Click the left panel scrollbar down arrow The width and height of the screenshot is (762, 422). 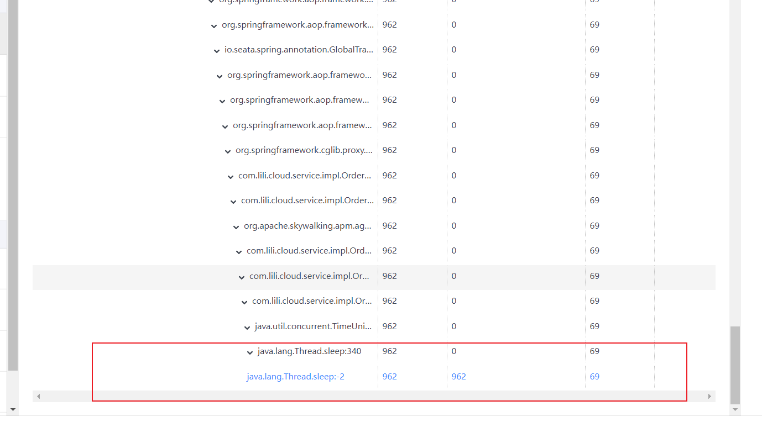pos(13,410)
